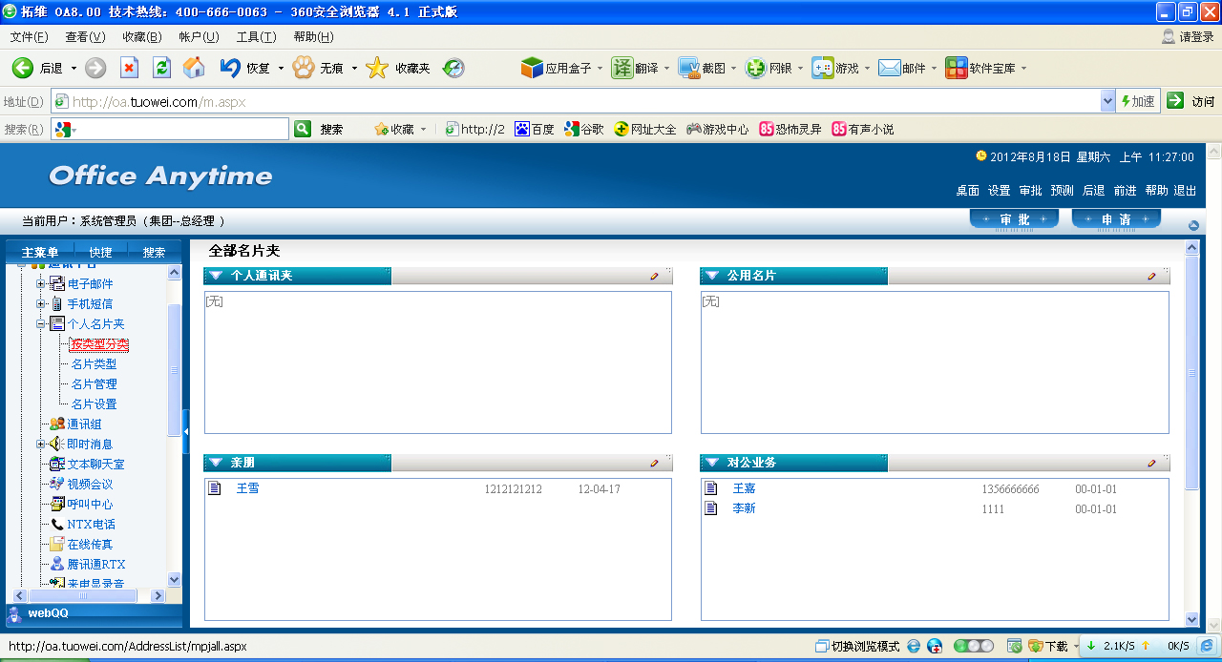Open the 收藏(B) menu
The image size is (1222, 662).
[141, 37]
